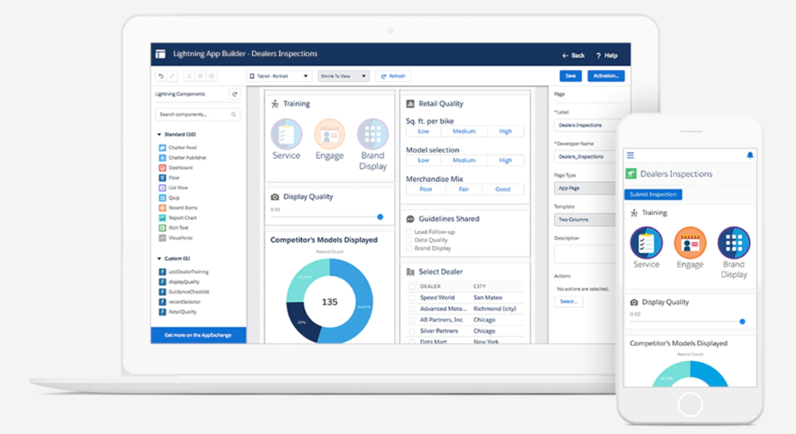The width and height of the screenshot is (796, 434).
Task: Set Merchandise Mix to Good
Action: [x=503, y=189]
